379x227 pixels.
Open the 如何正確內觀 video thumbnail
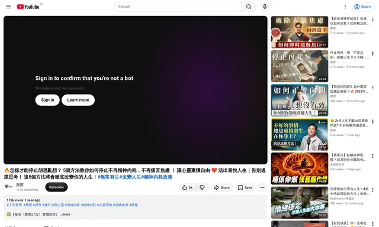pyautogui.click(x=300, y=100)
